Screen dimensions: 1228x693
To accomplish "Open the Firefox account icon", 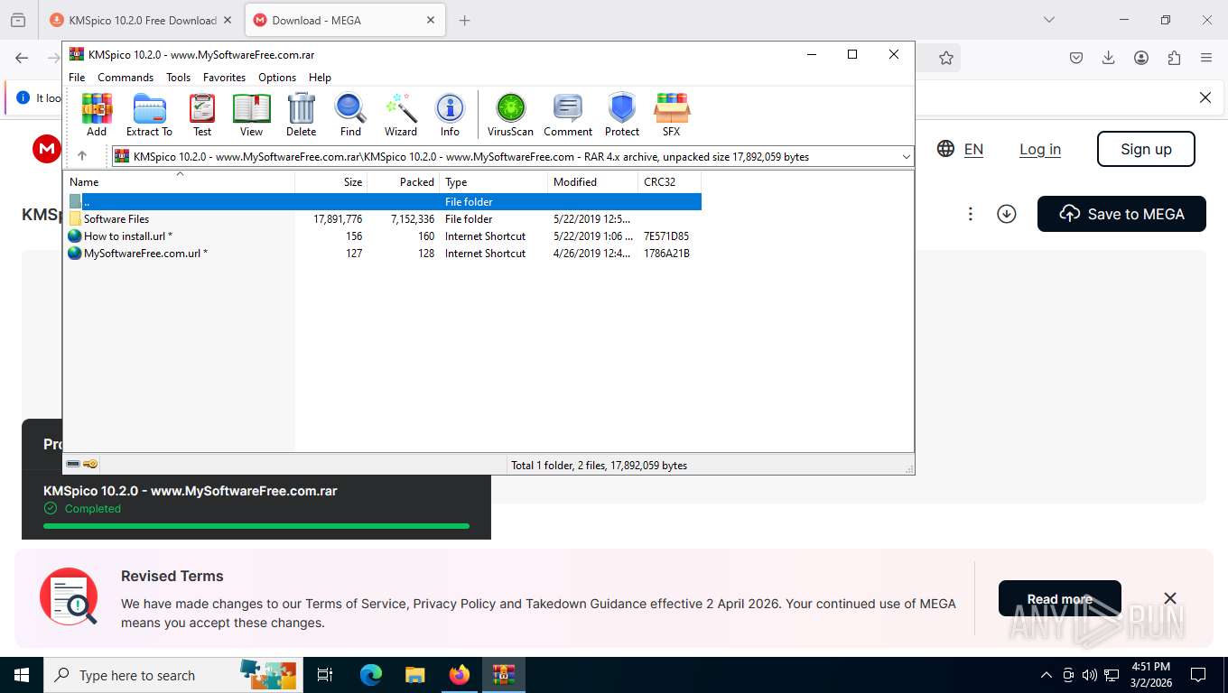I will tap(1141, 58).
